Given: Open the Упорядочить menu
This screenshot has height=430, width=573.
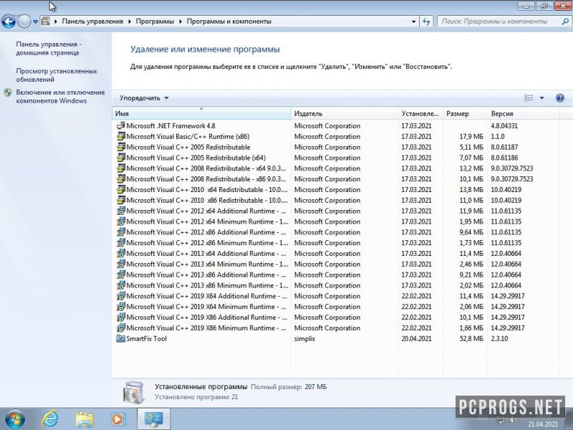Looking at the screenshot, I should [144, 98].
